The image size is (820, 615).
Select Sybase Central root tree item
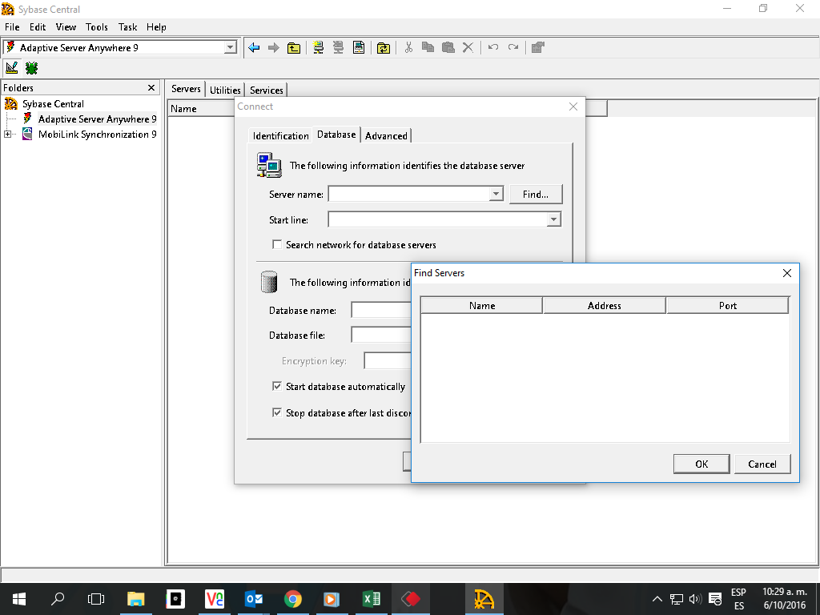point(53,103)
